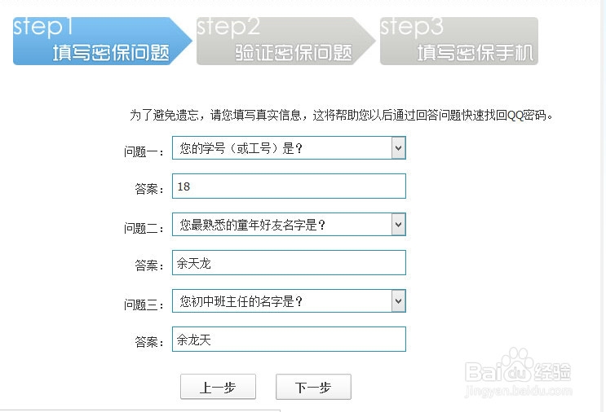Focus the answer field containing 18
The height and width of the screenshot is (412, 606).
click(x=289, y=186)
